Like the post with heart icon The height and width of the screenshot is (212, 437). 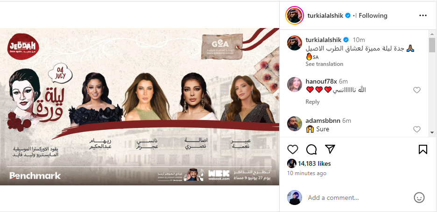pyautogui.click(x=293, y=149)
